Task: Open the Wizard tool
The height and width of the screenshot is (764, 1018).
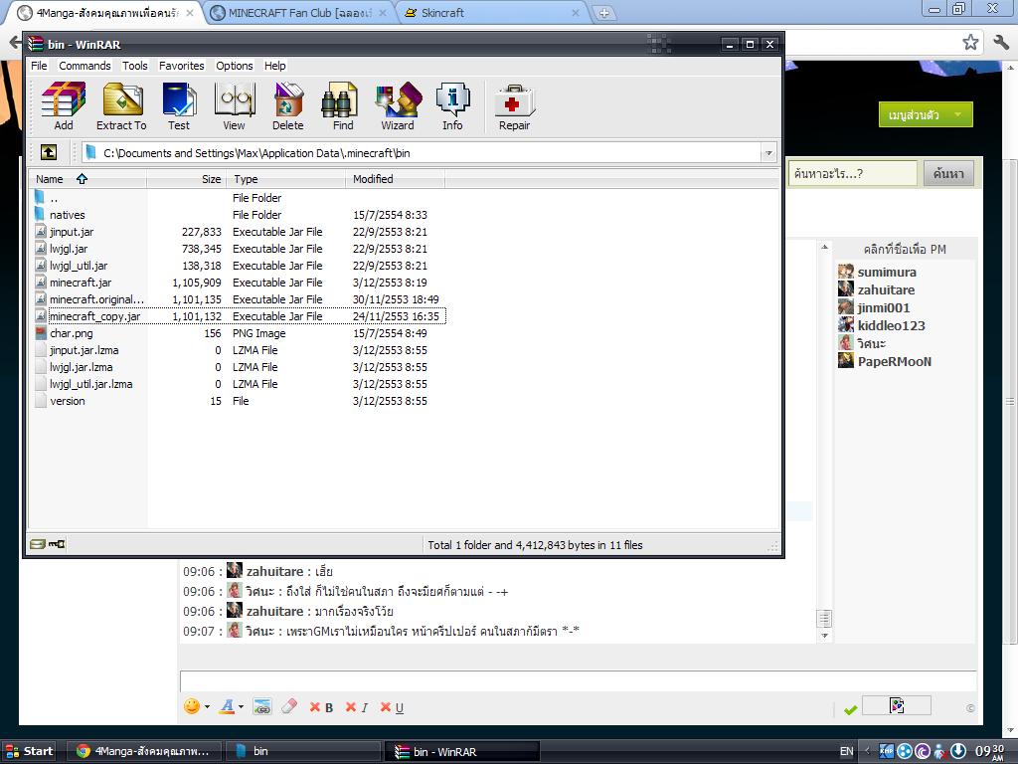Action: [398, 106]
